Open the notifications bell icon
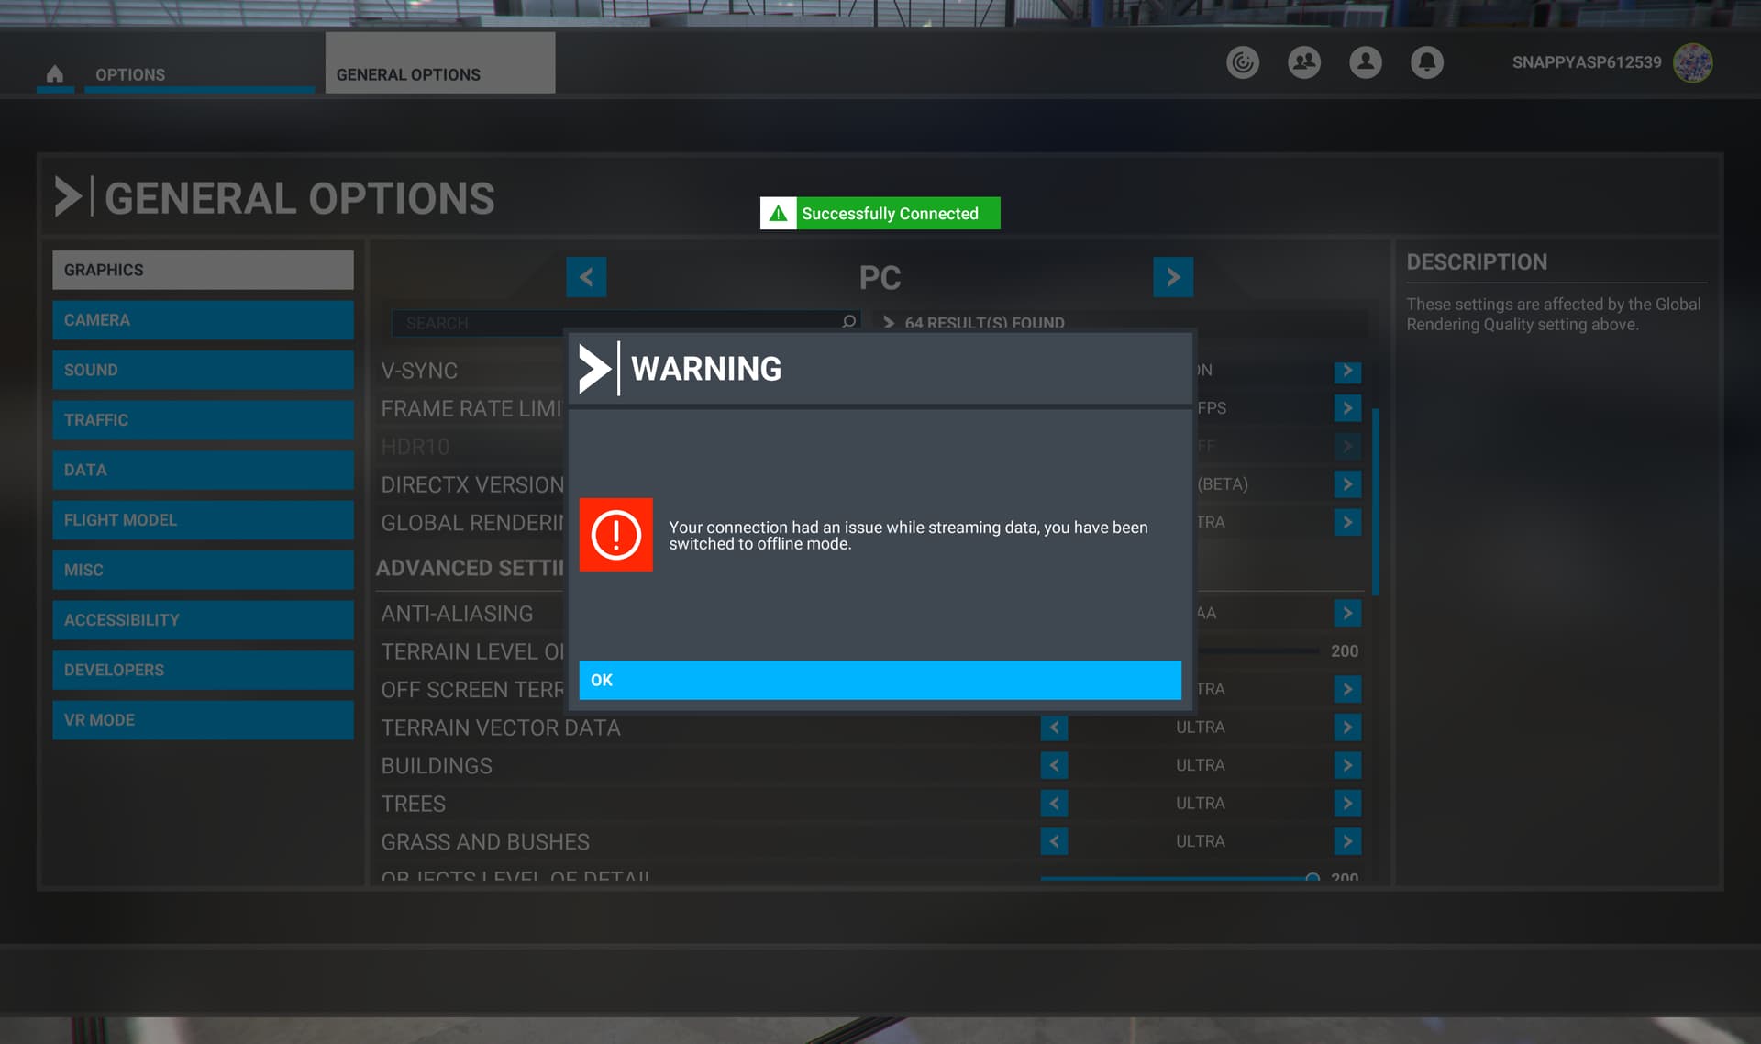 pyautogui.click(x=1426, y=62)
